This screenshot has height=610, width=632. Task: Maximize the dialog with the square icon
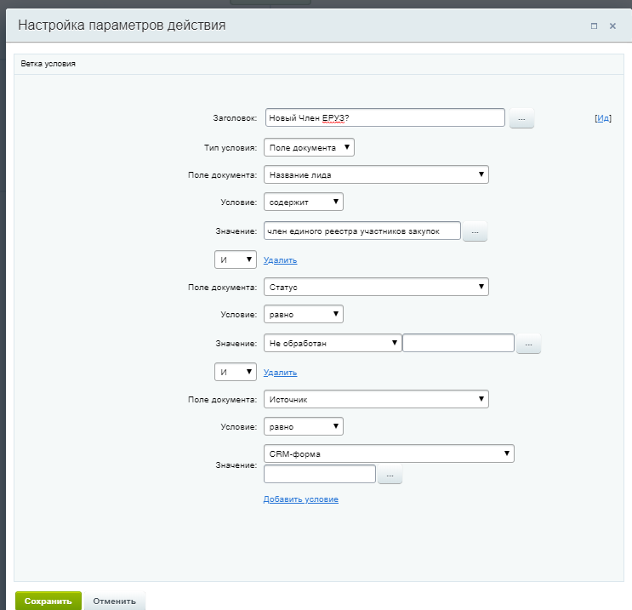coord(594,26)
